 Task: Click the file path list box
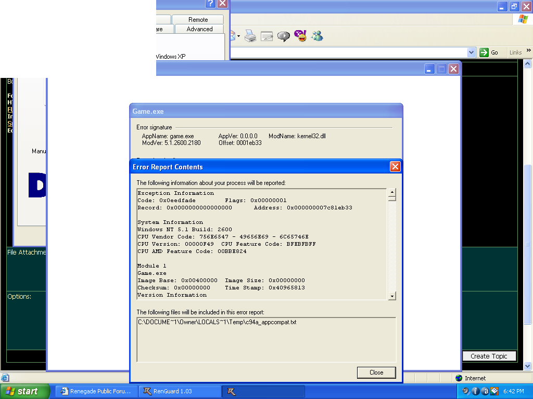point(266,339)
